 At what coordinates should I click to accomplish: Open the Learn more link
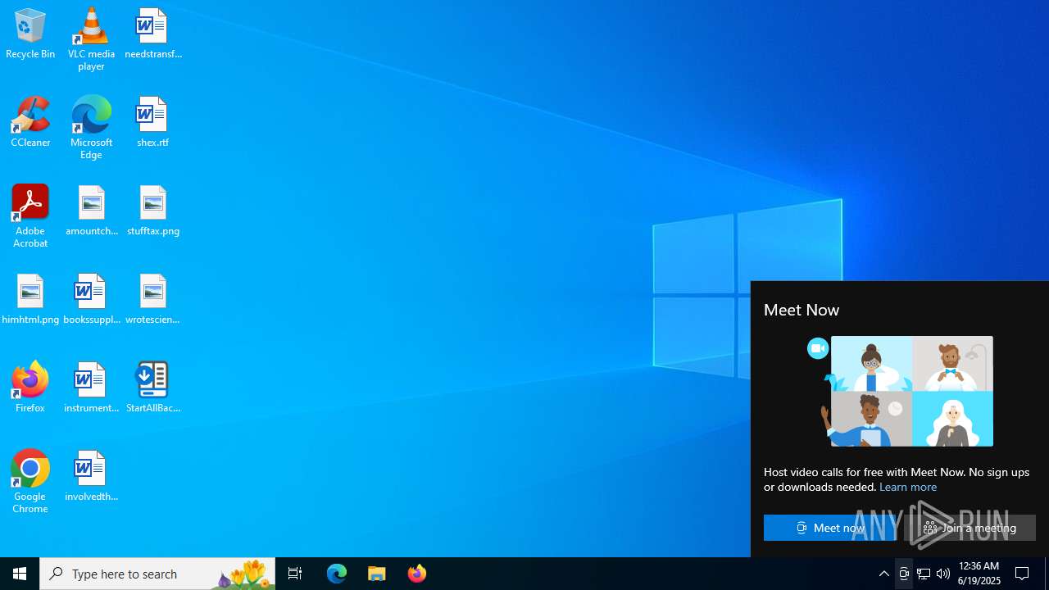click(908, 487)
